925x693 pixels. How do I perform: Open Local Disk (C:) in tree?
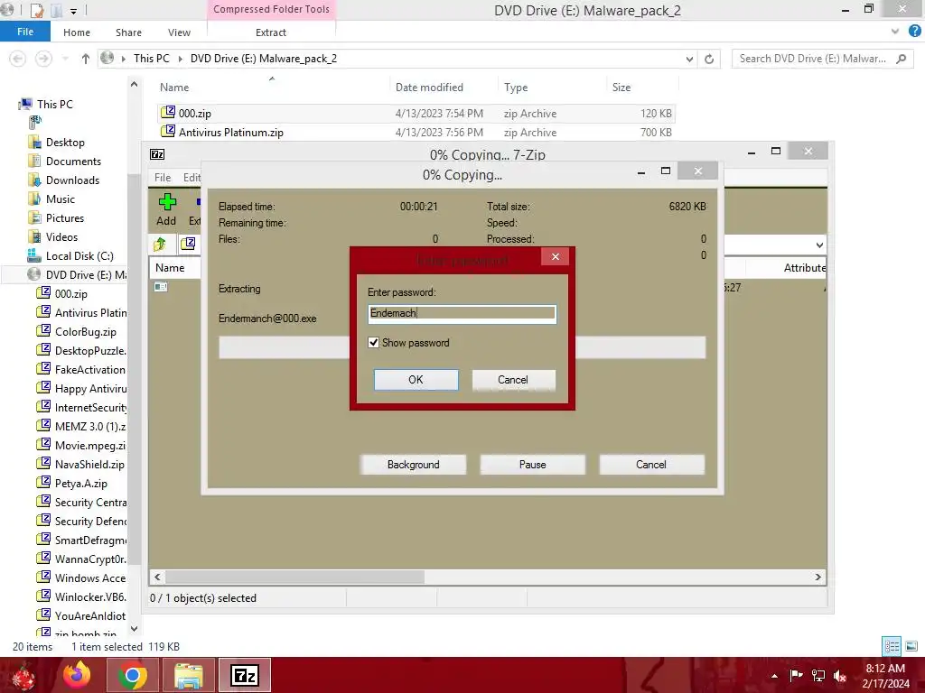(x=79, y=255)
